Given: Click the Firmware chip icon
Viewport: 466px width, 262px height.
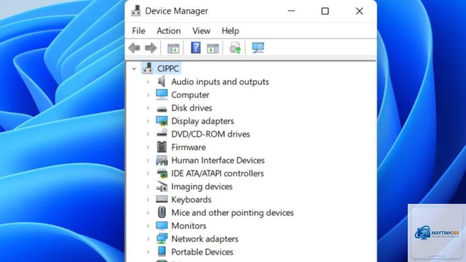Looking at the screenshot, I should pyautogui.click(x=162, y=147).
